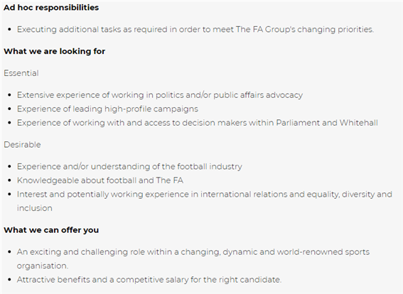Click the bullet before 'Knowledgeable about football'
Screen dimensions: 403x294
[9, 180]
